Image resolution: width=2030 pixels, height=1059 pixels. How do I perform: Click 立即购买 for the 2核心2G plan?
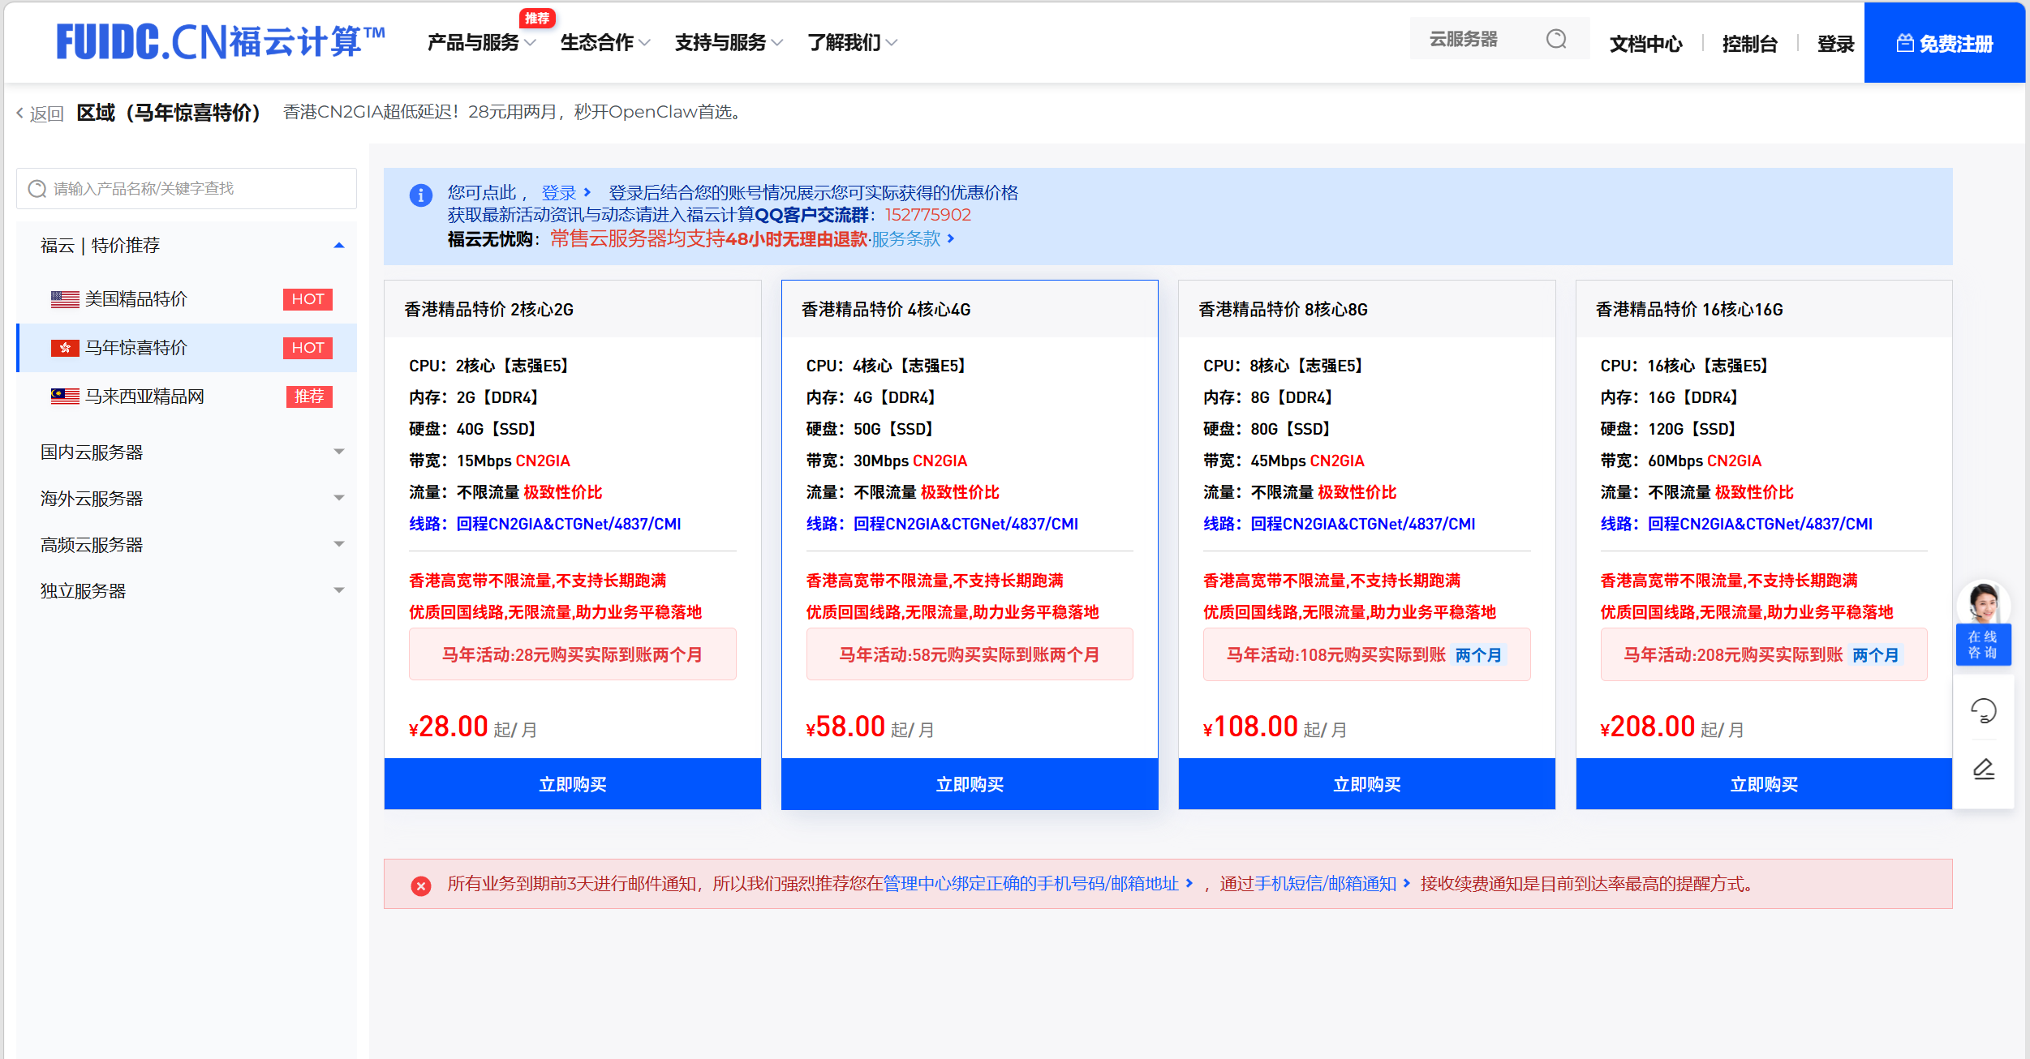click(x=572, y=784)
